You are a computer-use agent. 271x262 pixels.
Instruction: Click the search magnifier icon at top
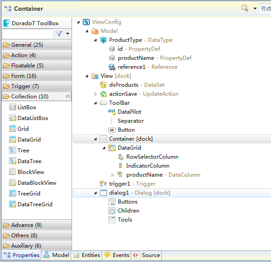245,8
